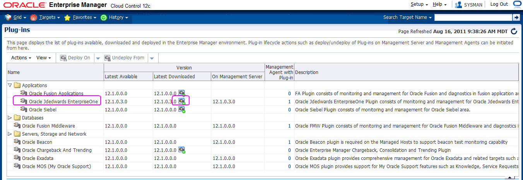Select the Oracle Siebel row
This screenshot has height=180, width=523.
point(263,109)
